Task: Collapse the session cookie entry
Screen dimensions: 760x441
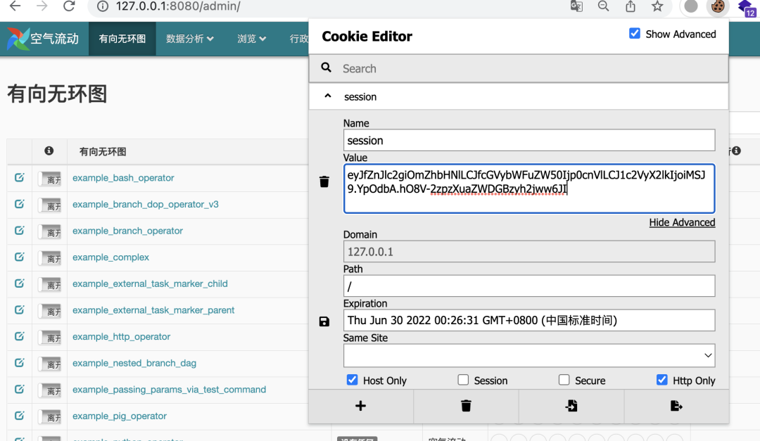Action: coord(328,96)
